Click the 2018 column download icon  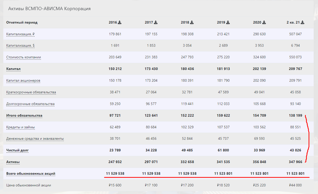(x=192, y=22)
